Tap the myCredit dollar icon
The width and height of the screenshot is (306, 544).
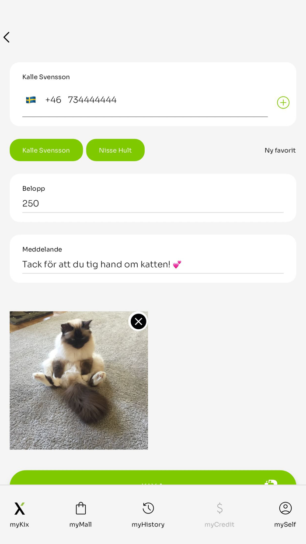pyautogui.click(x=219, y=508)
